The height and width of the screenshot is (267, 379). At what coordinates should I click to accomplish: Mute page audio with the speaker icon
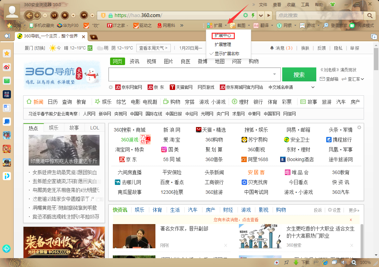(x=344, y=262)
